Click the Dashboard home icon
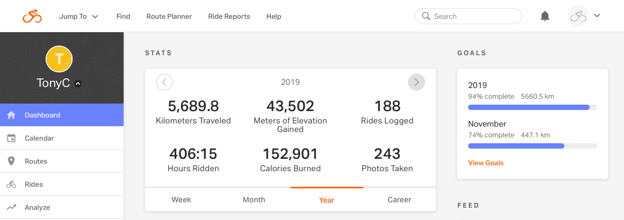The height and width of the screenshot is (220, 624). coord(11,115)
